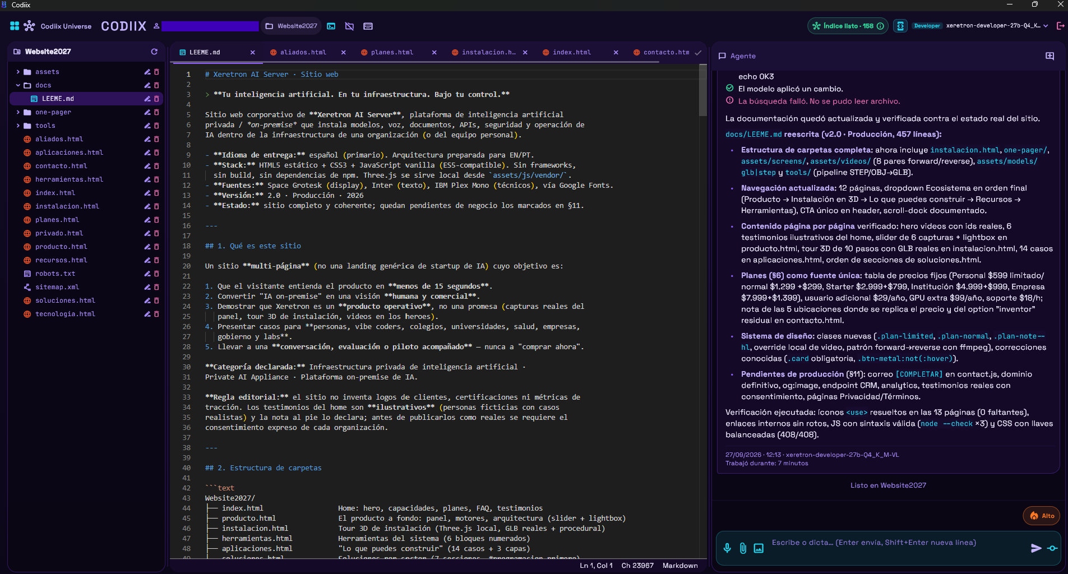1068x574 pixels.
Task: Close the LEEME.md tab
Action: [252, 52]
